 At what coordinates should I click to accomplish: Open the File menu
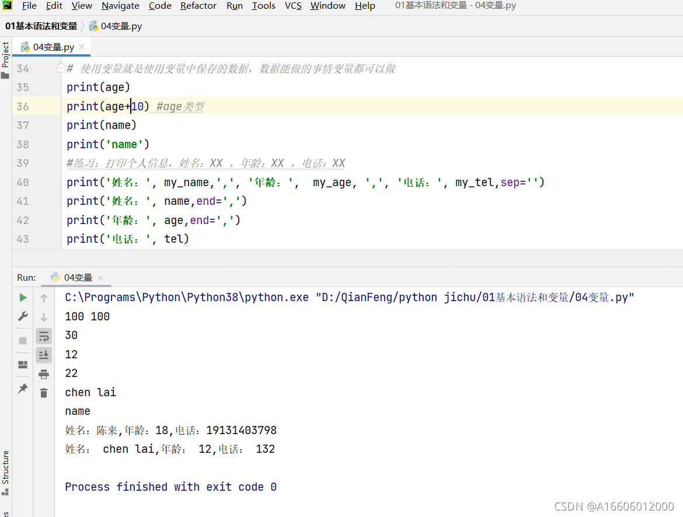(x=29, y=6)
